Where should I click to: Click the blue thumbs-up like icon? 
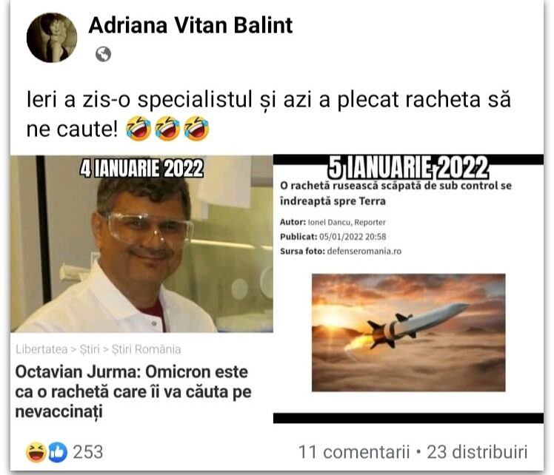coord(58,452)
